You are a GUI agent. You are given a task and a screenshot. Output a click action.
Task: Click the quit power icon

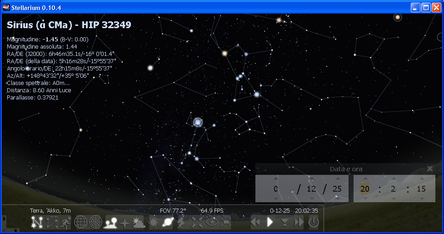tap(314, 222)
